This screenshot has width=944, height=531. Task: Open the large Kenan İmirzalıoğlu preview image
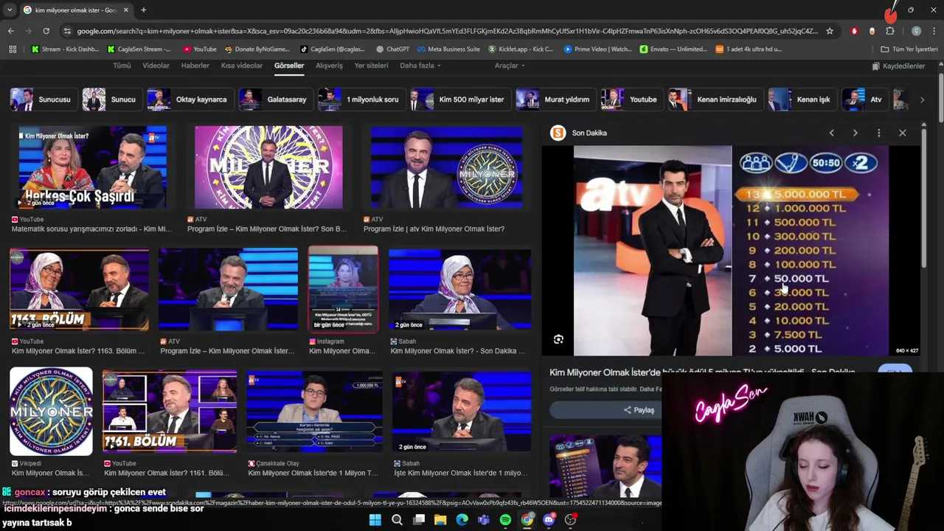point(731,251)
